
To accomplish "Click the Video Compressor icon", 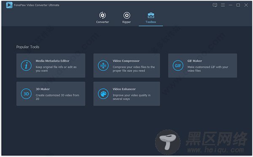I will (x=103, y=66).
